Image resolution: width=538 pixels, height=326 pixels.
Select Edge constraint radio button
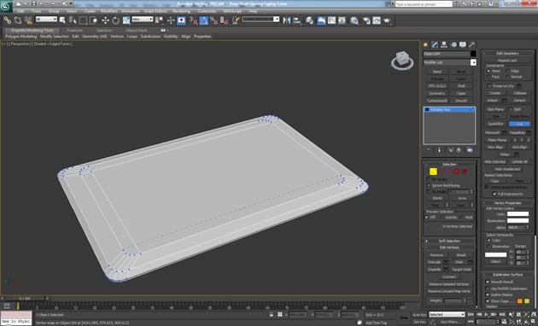(x=508, y=71)
